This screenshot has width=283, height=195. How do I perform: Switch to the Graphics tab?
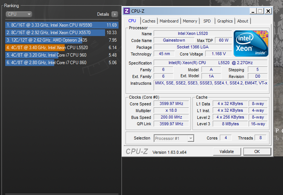click(x=225, y=21)
